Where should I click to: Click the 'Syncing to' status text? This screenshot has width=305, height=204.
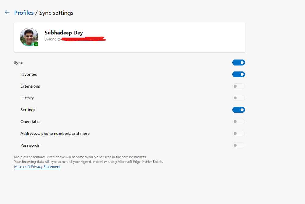(x=53, y=39)
